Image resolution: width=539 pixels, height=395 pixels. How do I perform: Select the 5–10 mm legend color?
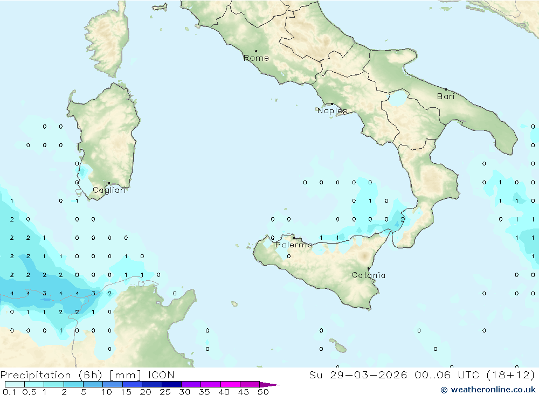point(93,384)
